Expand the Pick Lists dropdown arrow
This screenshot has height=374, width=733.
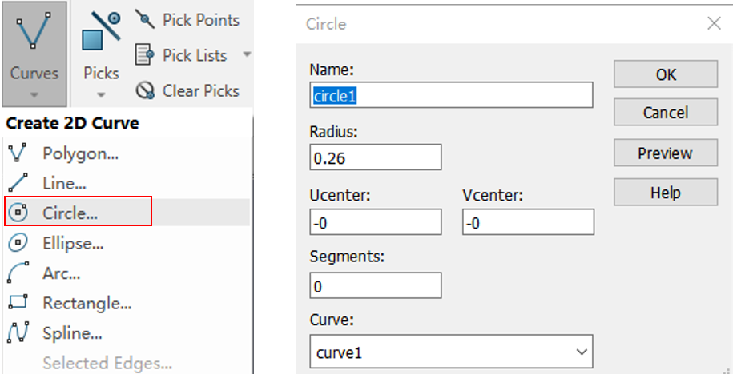coord(247,54)
